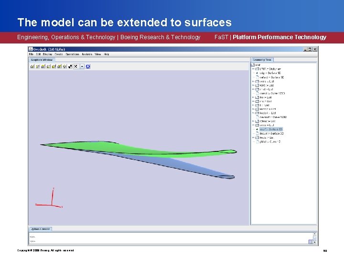Click the document icon beside pldist Curve 1D

click(258, 141)
